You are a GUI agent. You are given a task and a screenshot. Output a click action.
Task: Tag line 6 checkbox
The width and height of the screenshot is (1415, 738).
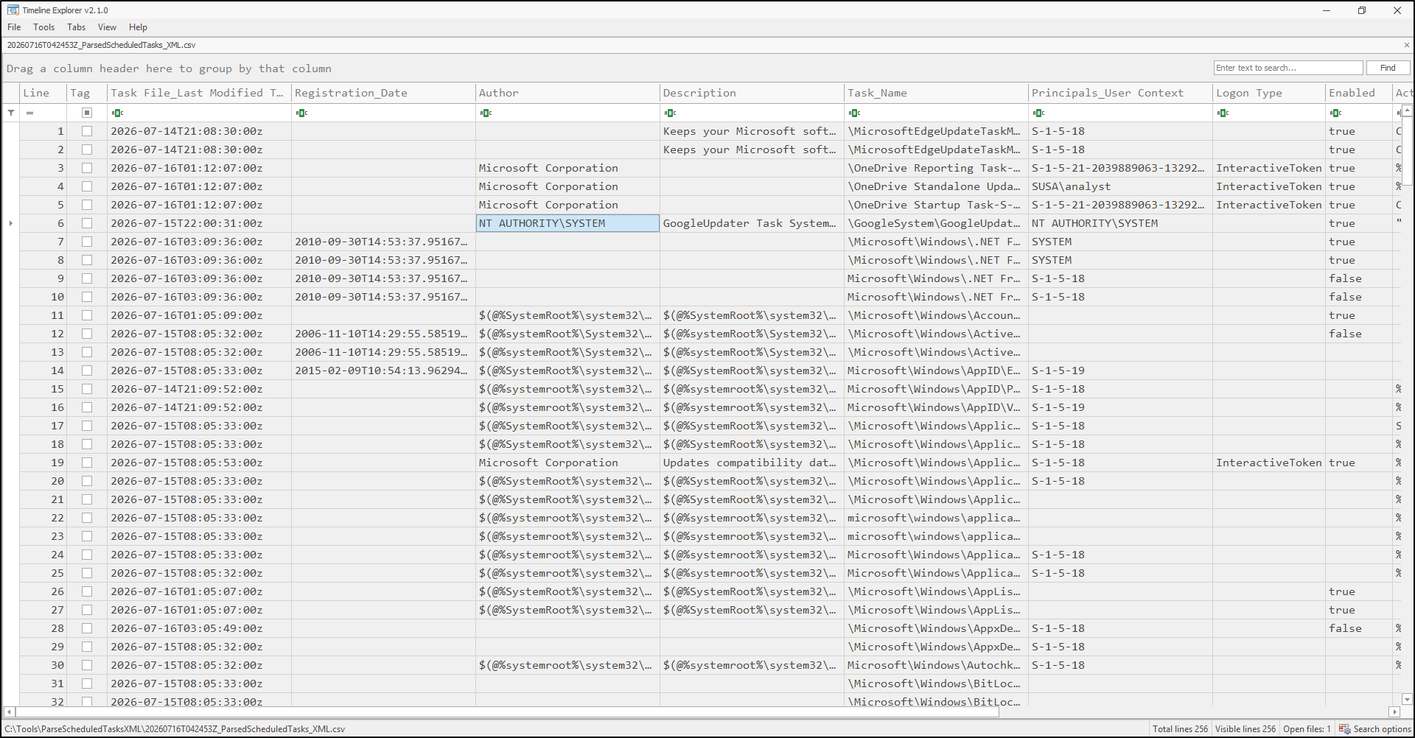[x=87, y=223]
